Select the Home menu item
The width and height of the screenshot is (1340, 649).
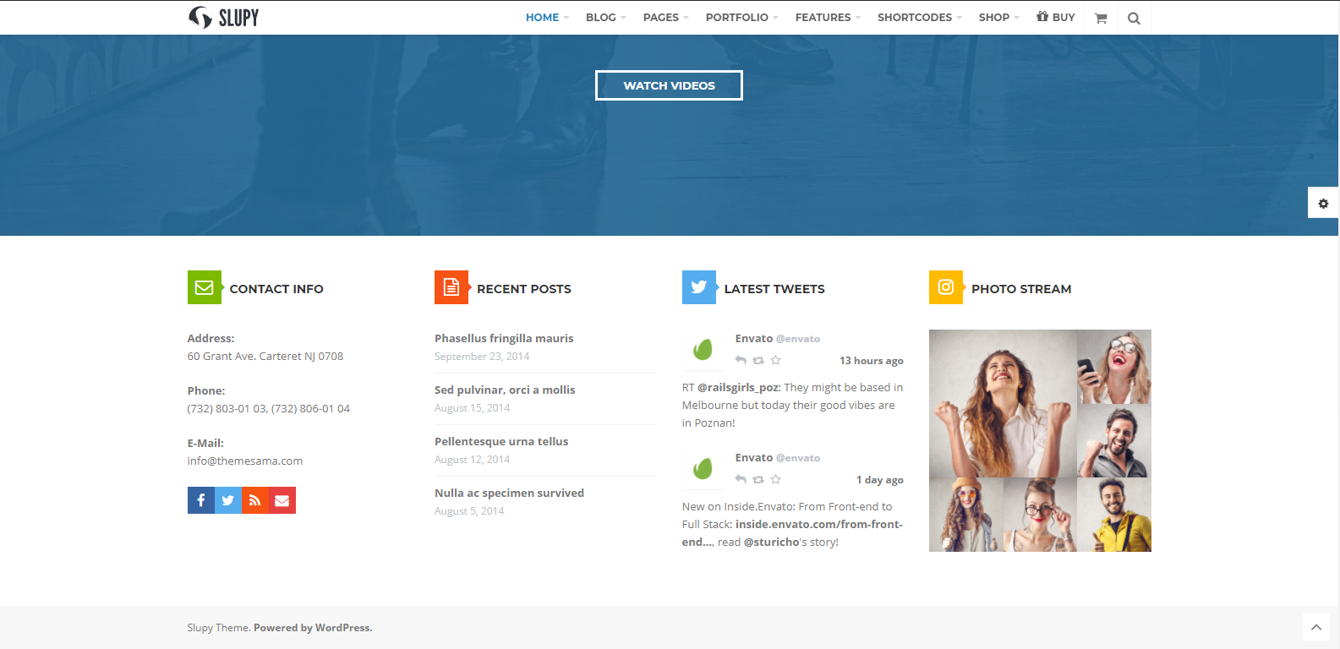tap(542, 18)
